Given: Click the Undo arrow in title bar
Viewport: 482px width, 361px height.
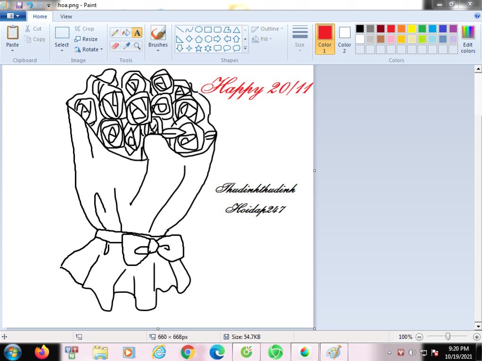Looking at the screenshot, I should coord(30,5).
